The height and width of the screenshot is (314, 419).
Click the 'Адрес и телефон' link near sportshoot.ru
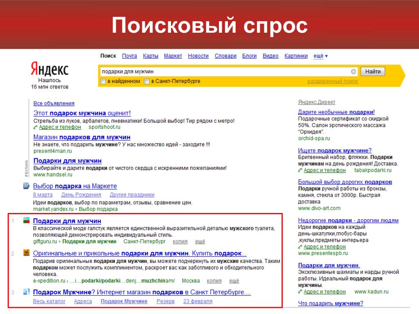(60, 127)
